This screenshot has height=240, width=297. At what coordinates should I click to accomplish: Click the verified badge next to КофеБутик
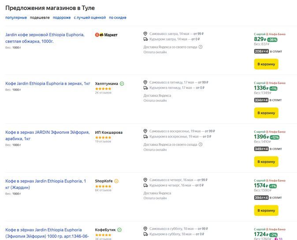119,230
